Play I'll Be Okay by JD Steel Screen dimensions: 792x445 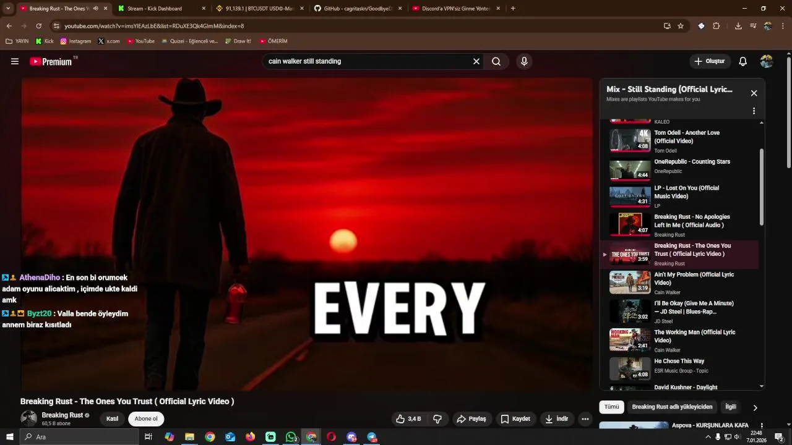679,311
